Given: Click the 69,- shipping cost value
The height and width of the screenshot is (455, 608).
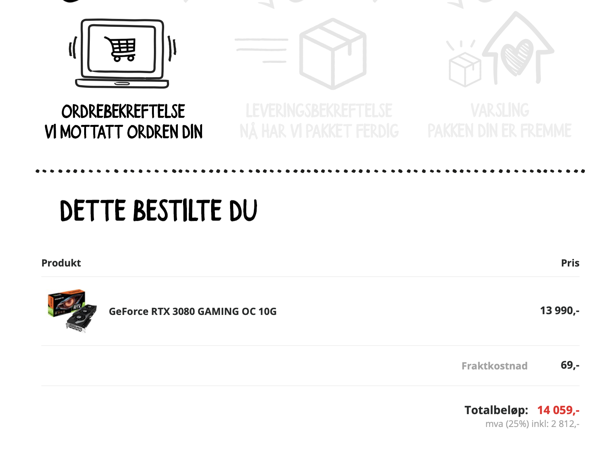Looking at the screenshot, I should (x=570, y=365).
